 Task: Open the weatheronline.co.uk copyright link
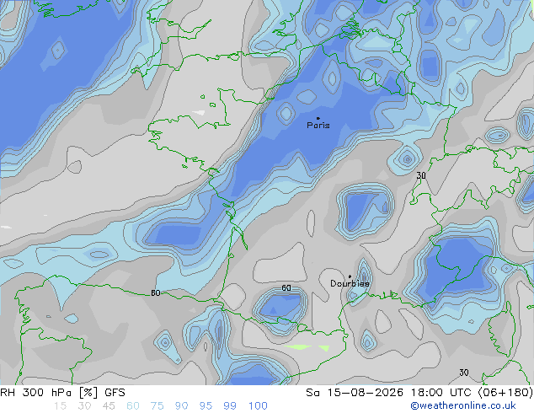[x=463, y=406]
